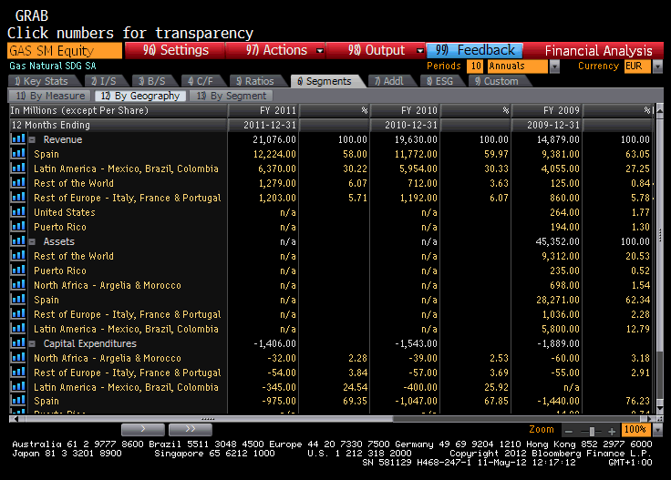Switch to the Ratios tab
The width and height of the screenshot is (671, 480).
pyautogui.click(x=257, y=81)
